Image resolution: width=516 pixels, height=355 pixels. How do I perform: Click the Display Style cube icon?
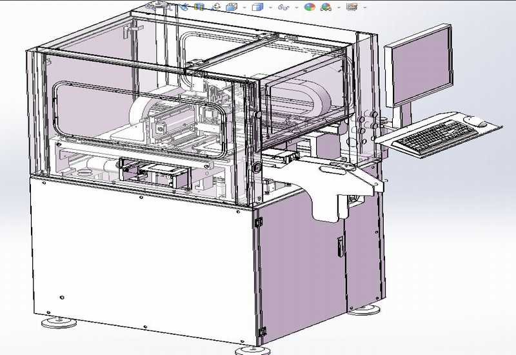click(257, 6)
